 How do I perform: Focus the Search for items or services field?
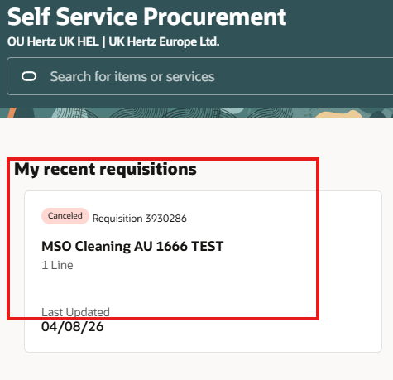tap(199, 76)
